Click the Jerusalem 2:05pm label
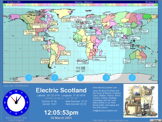Viewport: 162px width, 122px height. tap(90, 33)
